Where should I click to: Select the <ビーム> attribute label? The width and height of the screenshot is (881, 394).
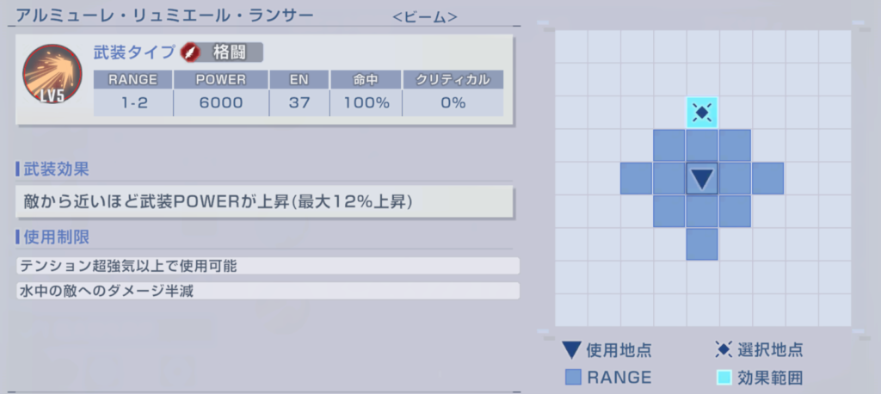click(424, 17)
